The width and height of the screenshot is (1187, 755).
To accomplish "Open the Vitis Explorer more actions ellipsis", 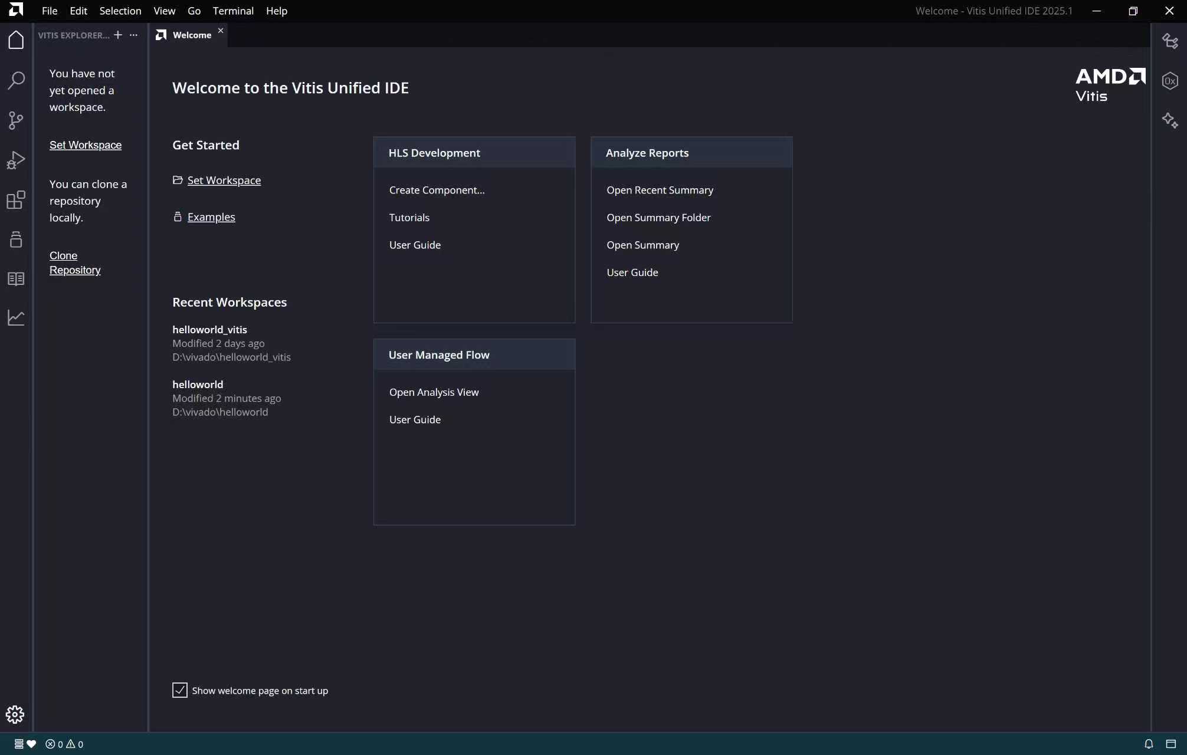I will (x=134, y=35).
